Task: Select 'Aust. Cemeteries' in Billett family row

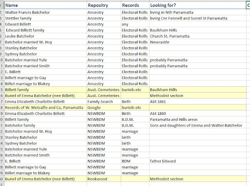Action: (x=104, y=89)
